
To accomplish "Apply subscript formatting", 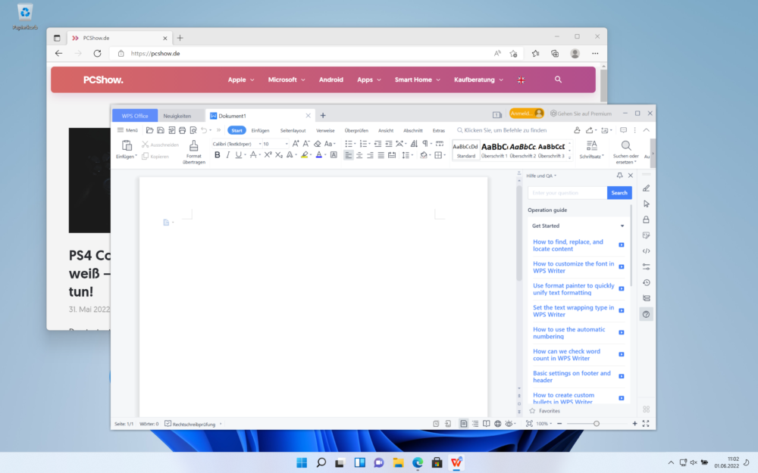I will coord(279,155).
